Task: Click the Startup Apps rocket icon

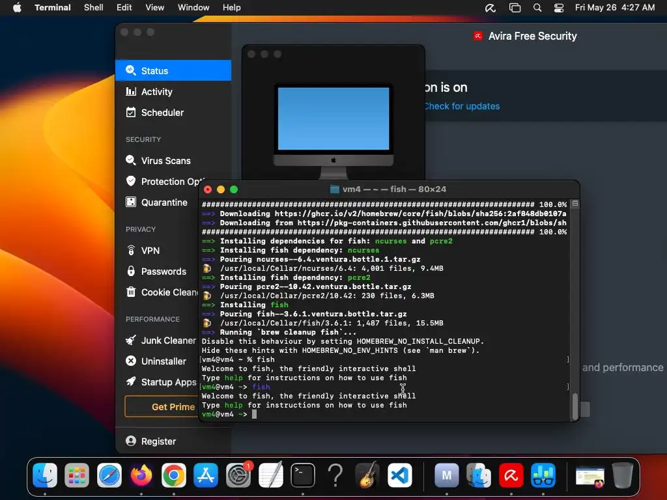Action: click(130, 382)
